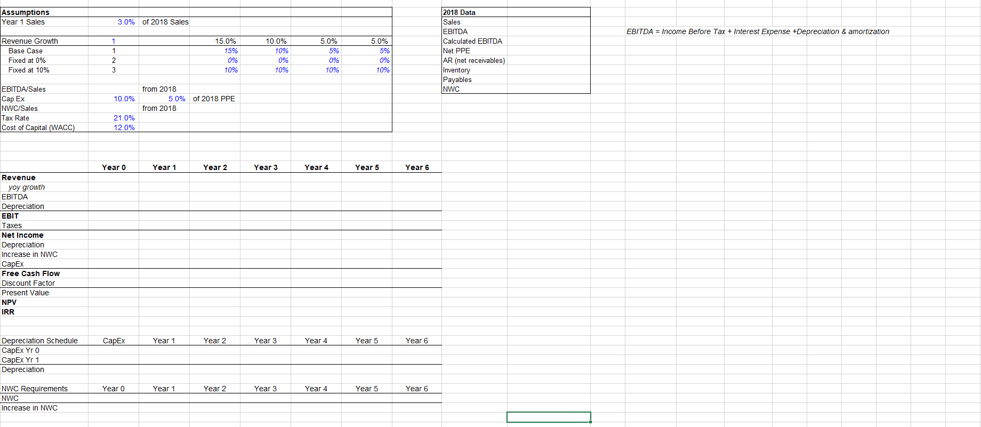The width and height of the screenshot is (981, 427).
Task: Click the 'EBITDA/Sales' assumption label
Action: pyautogui.click(x=23, y=89)
